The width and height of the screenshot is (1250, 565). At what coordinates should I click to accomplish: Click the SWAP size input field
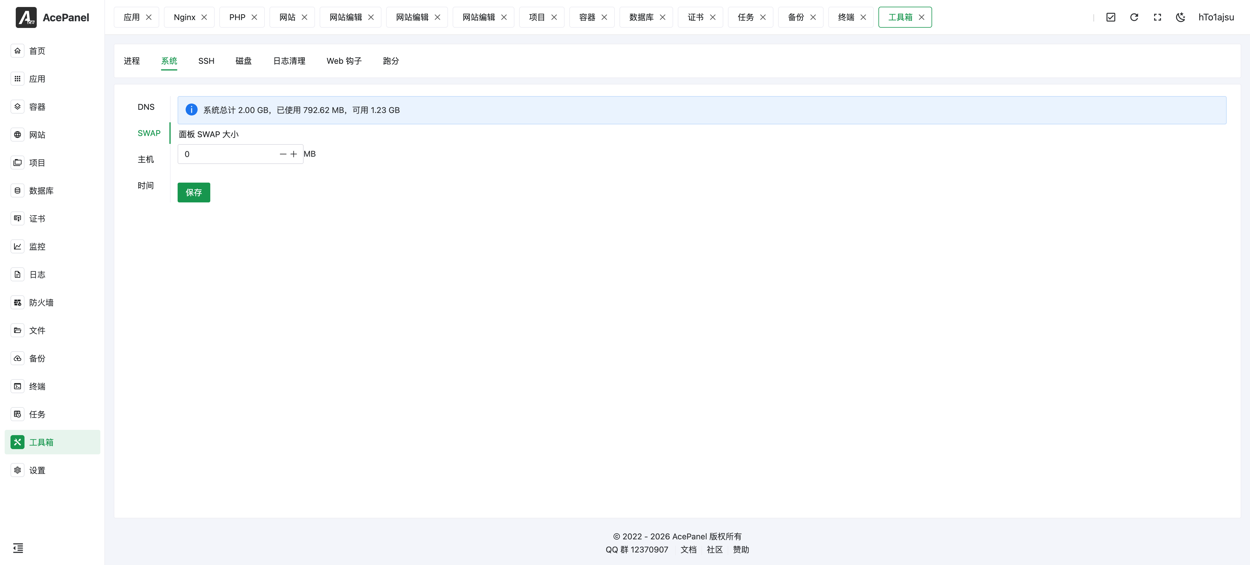[x=228, y=154]
